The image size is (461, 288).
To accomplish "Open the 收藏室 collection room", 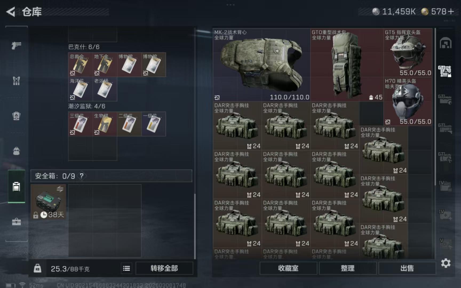I will [x=288, y=268].
